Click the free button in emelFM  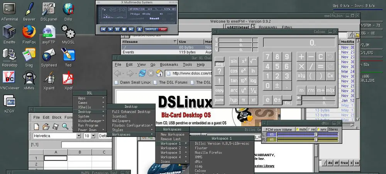[x=344, y=163]
